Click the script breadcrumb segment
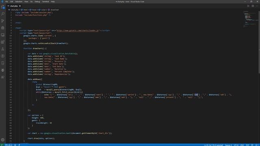The width and height of the screenshot is (260, 146). tap(43, 10)
